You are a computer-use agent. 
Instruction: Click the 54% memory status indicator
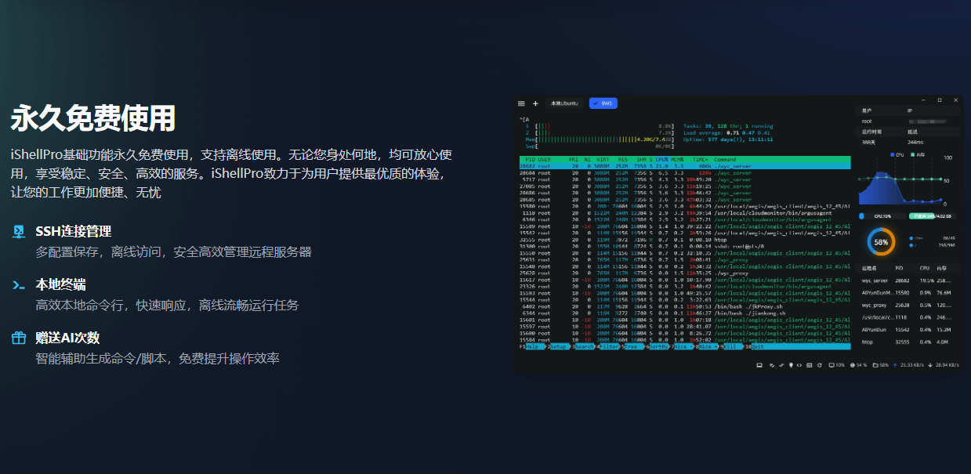click(x=858, y=365)
